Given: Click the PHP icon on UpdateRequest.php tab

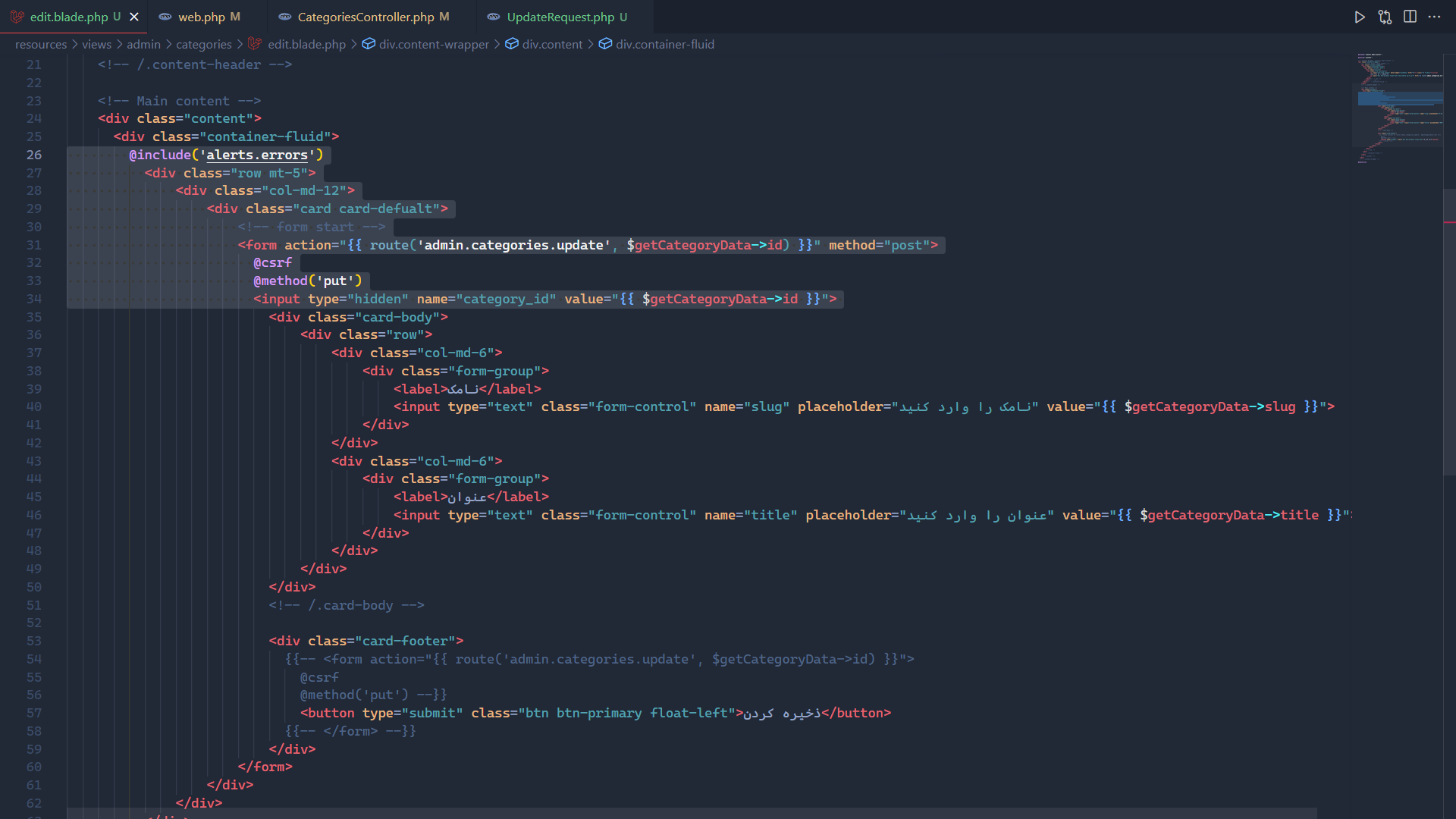Looking at the screenshot, I should pos(494,17).
